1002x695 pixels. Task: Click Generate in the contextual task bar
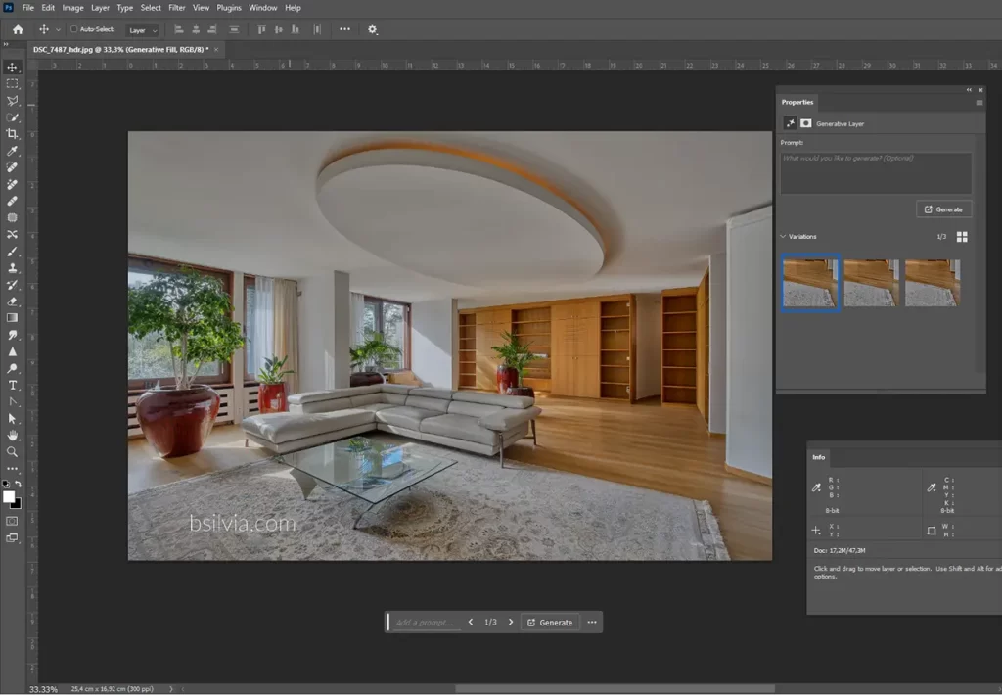tap(550, 623)
